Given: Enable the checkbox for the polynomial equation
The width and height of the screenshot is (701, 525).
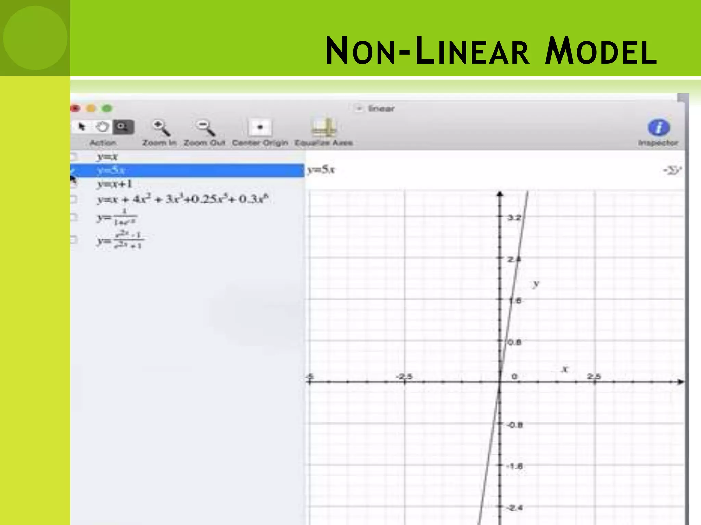Looking at the screenshot, I should 73,199.
